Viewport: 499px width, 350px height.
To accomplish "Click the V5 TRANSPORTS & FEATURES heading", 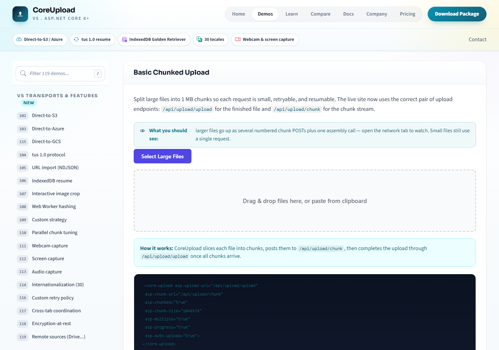I will click(x=57, y=96).
